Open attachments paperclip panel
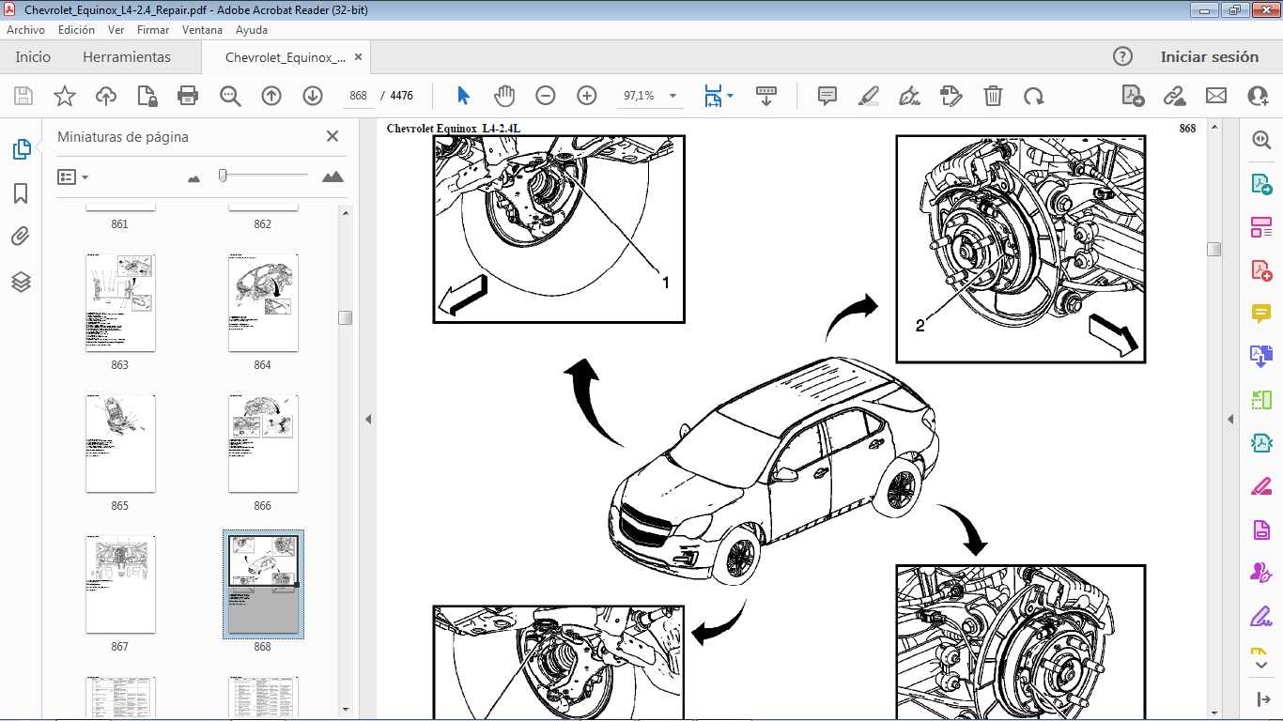This screenshot has height=721, width=1283. coord(21,237)
